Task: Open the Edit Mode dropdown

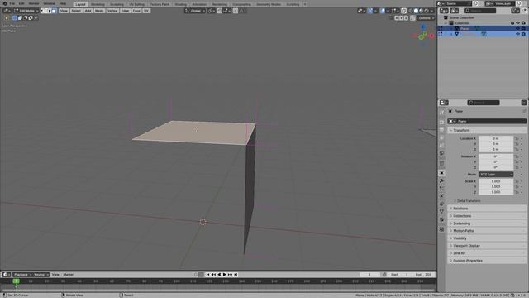Action: (26, 11)
